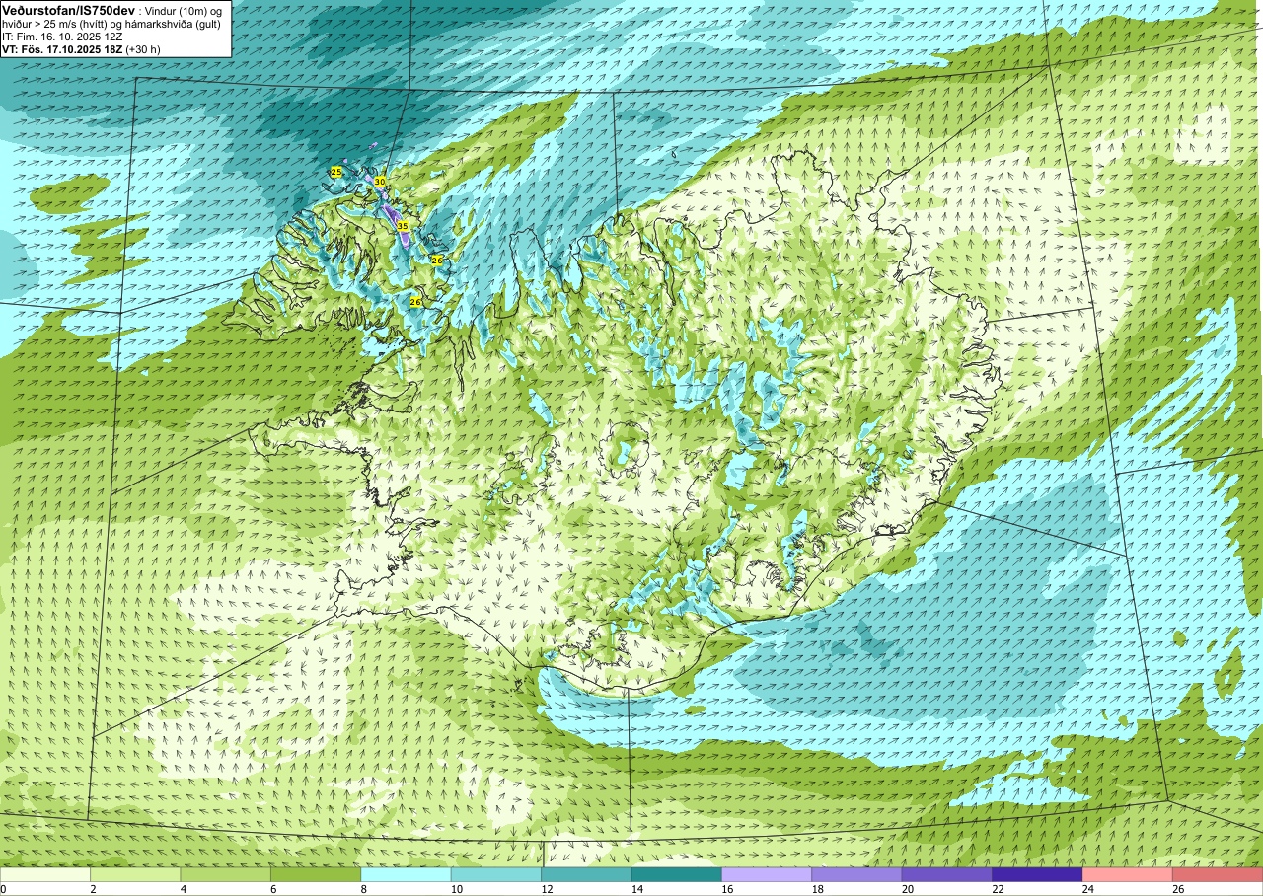Click the 'VT: Fös. 17.10.2025 18Z' valid time
This screenshot has height=896, width=1263.
pos(61,48)
